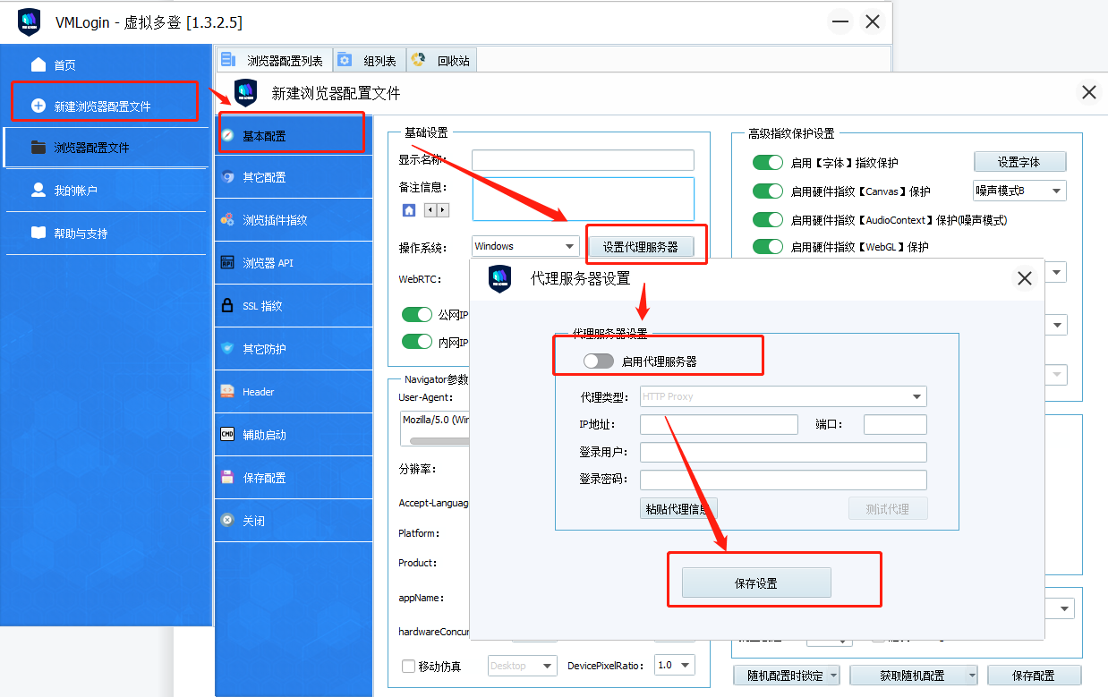The height and width of the screenshot is (697, 1108).
Task: Click the VMLogin logo in the title bar
Action: click(30, 22)
